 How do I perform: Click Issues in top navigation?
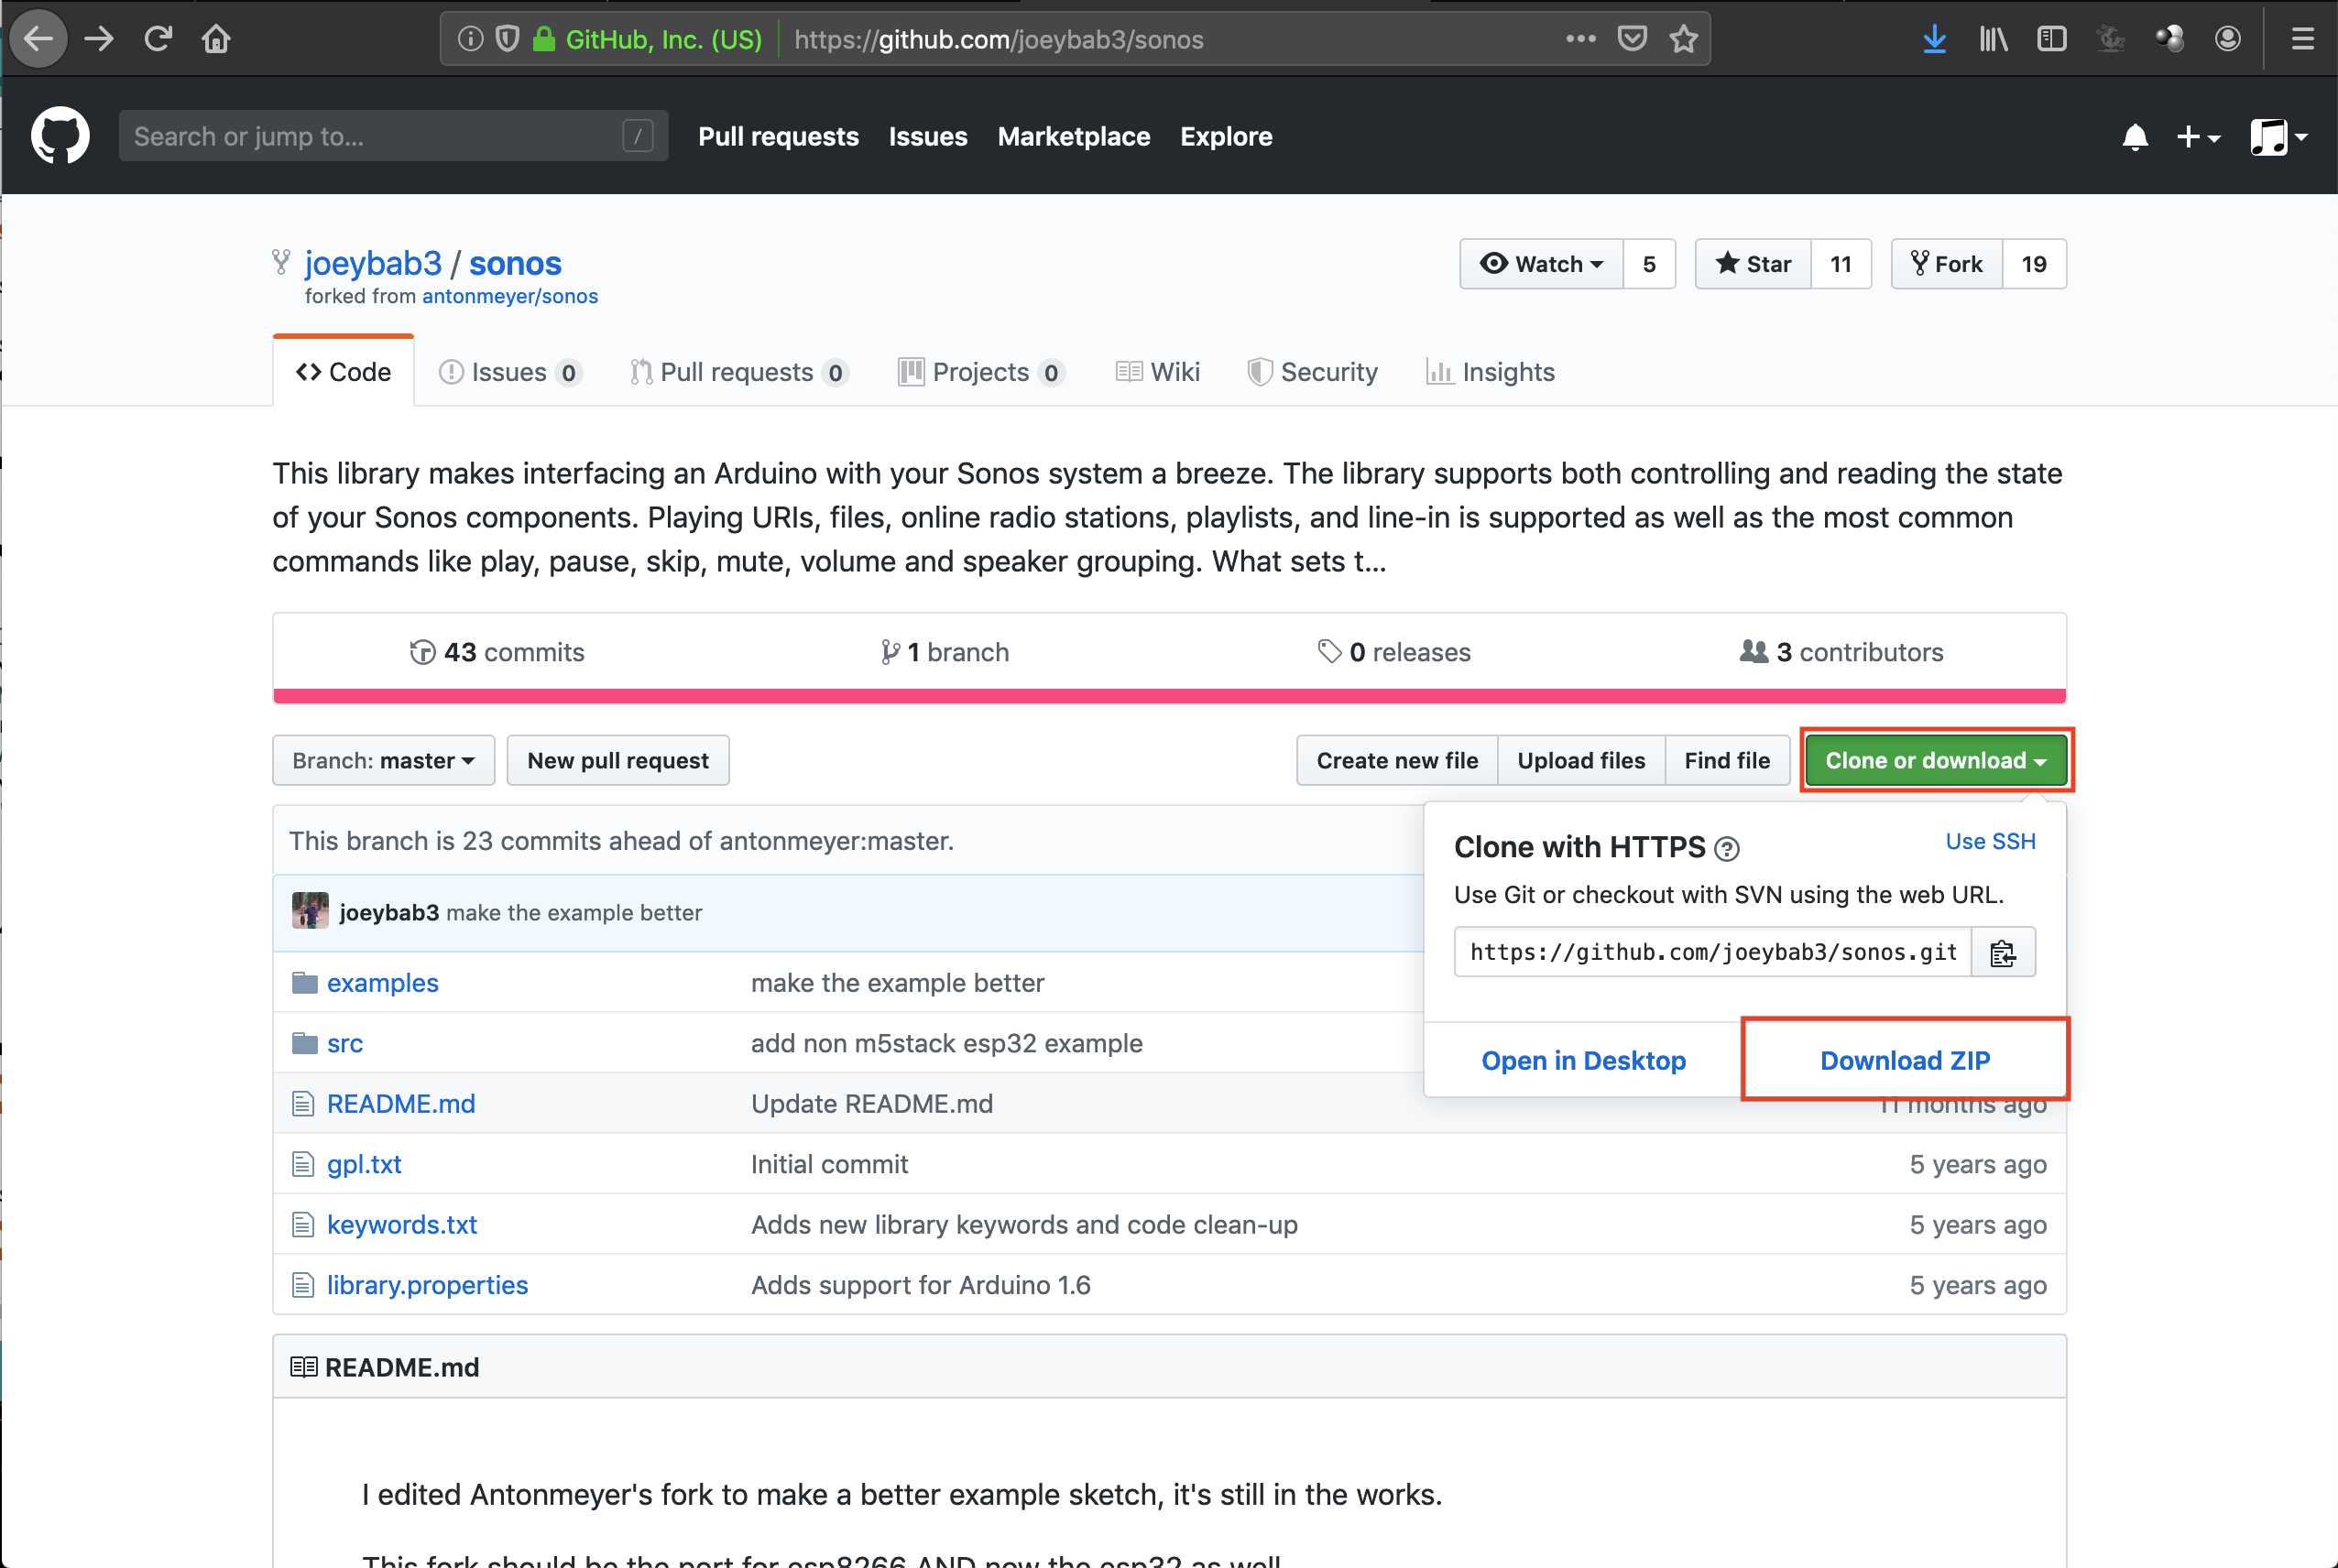928,136
